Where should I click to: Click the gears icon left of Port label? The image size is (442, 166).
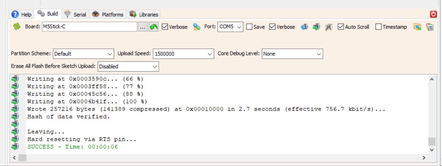point(197,27)
